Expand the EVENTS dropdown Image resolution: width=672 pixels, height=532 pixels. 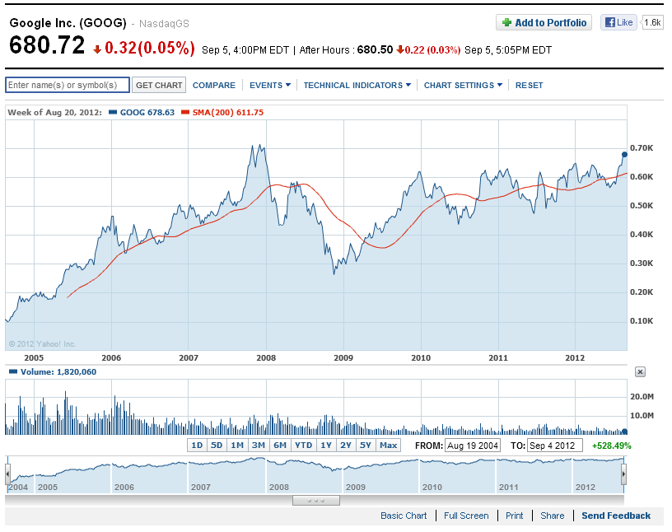click(270, 86)
